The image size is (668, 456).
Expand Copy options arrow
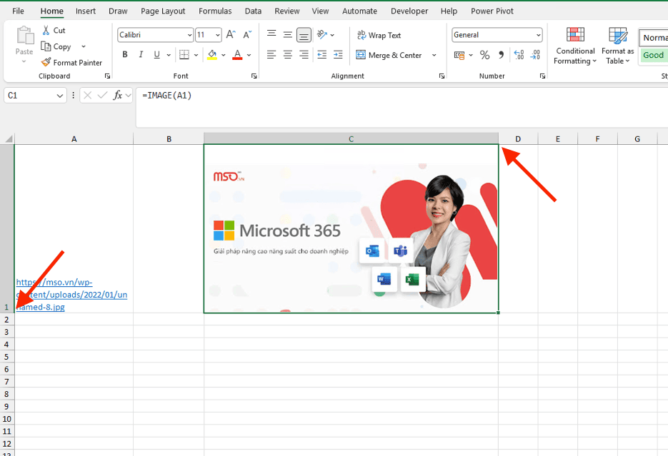point(84,46)
